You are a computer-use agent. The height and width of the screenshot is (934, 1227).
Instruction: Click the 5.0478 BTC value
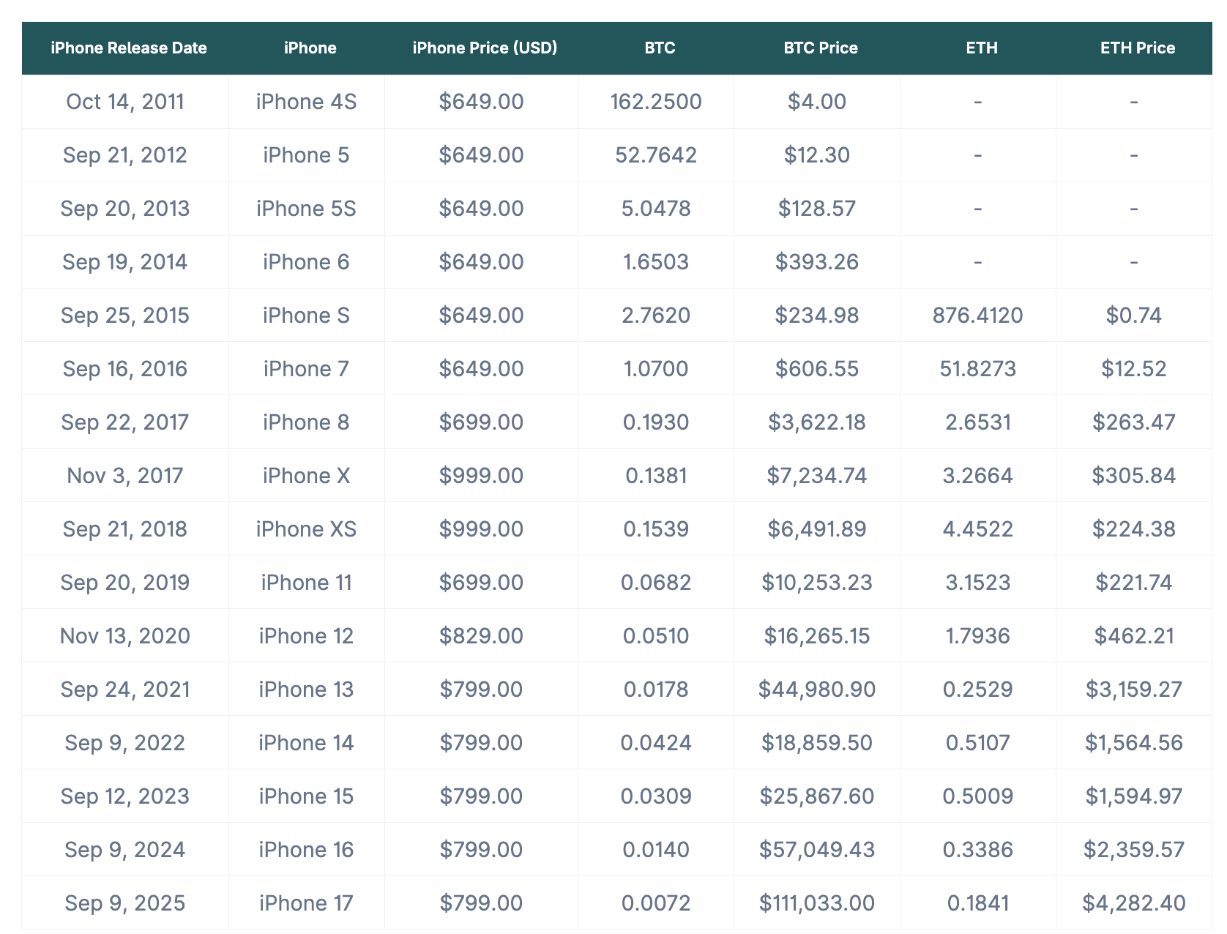click(x=656, y=209)
